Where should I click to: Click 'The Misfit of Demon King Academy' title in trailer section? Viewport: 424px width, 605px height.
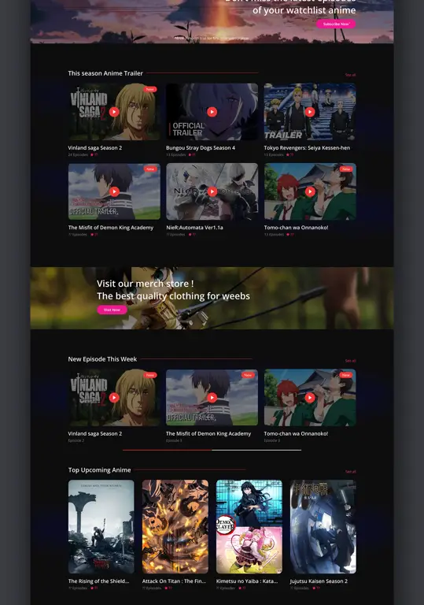(x=111, y=228)
